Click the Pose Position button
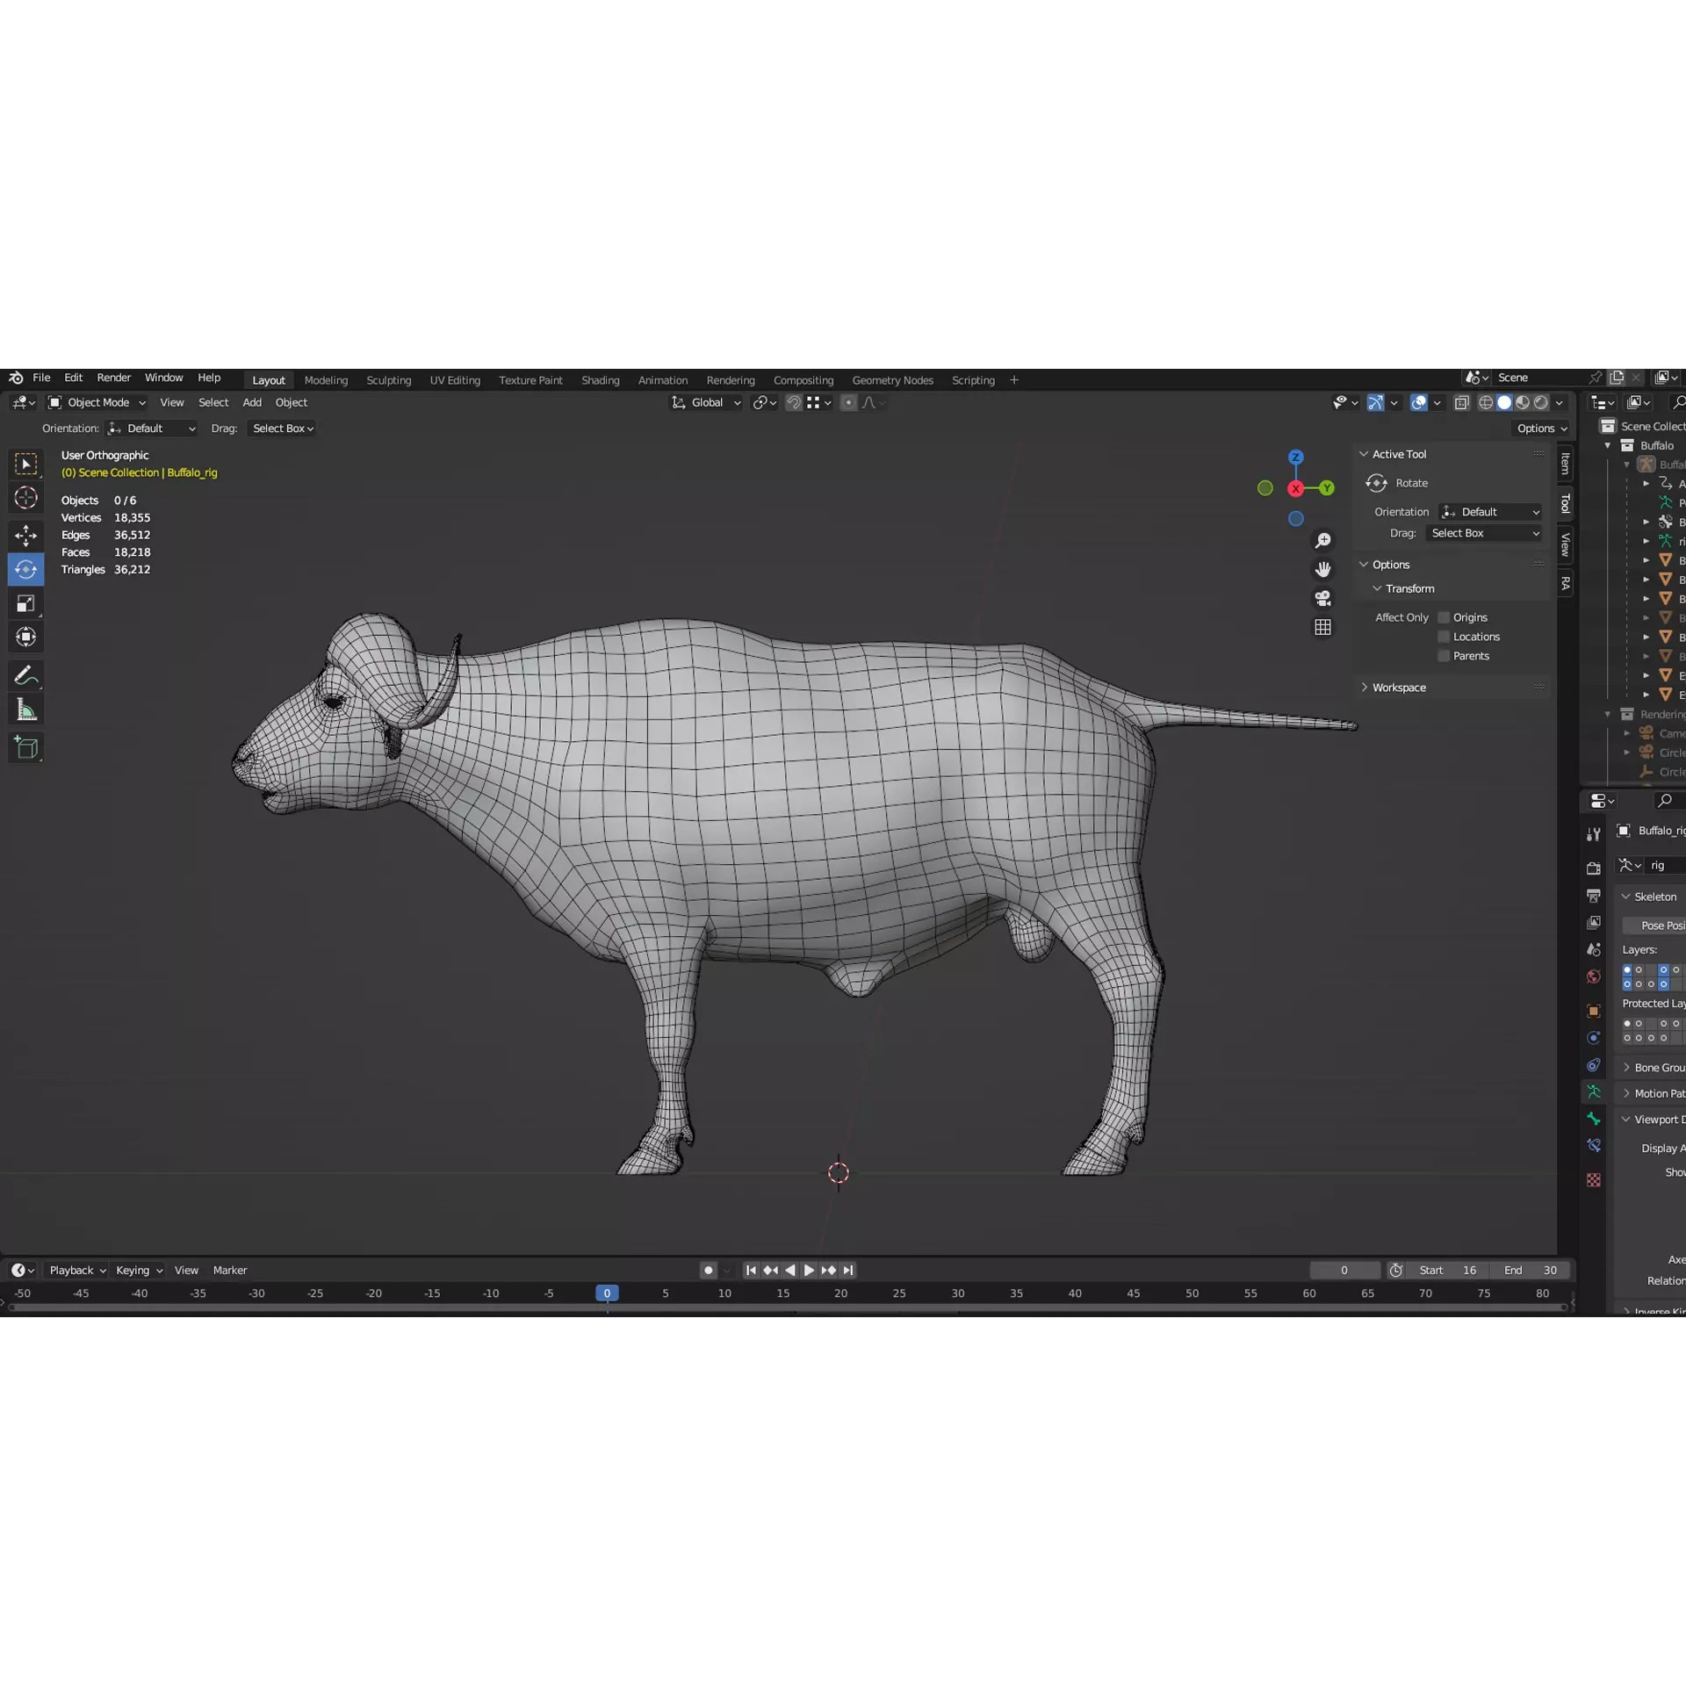Screen dimensions: 1686x1686 click(x=1662, y=925)
